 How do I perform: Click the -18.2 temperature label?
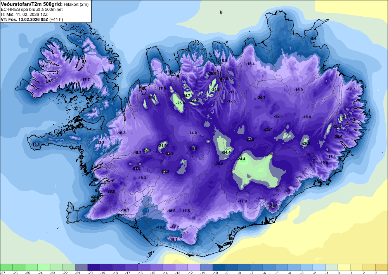(x=137, y=153)
